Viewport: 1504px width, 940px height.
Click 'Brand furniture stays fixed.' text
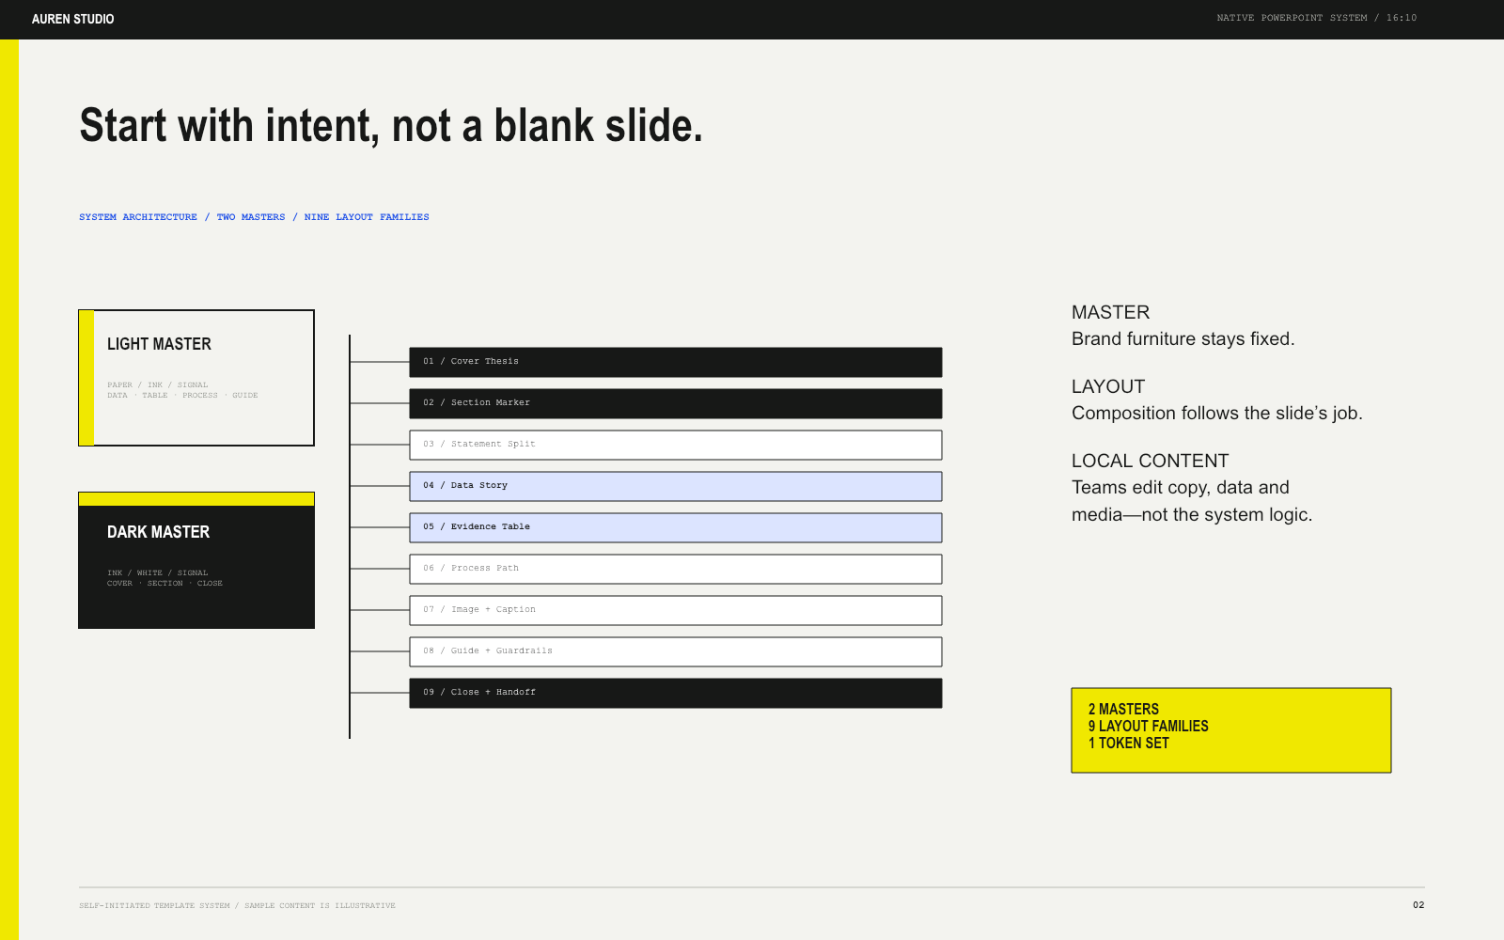1183,338
